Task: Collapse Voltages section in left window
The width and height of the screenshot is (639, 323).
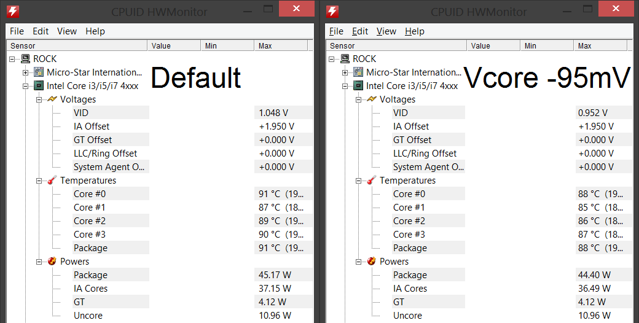Action: pyautogui.click(x=39, y=99)
